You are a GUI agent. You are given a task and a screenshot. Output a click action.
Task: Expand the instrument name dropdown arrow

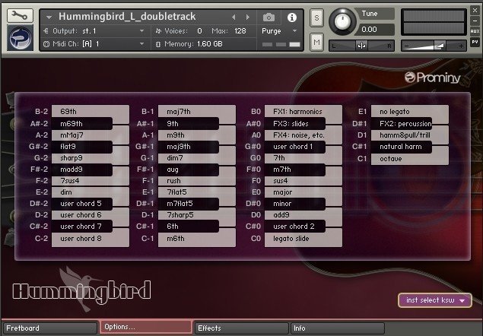(x=49, y=17)
